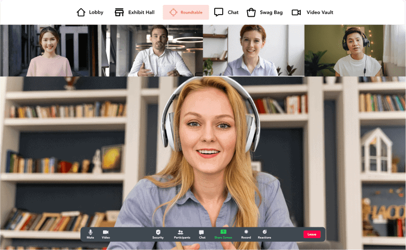
Task: Open Chat from the meeting toolbar
Action: click(202, 234)
